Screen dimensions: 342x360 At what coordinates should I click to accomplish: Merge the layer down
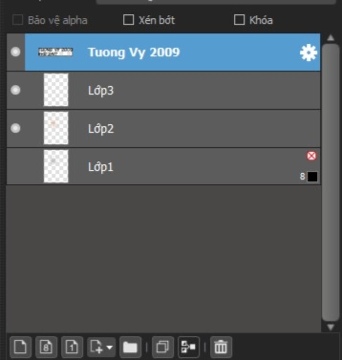tap(188, 347)
